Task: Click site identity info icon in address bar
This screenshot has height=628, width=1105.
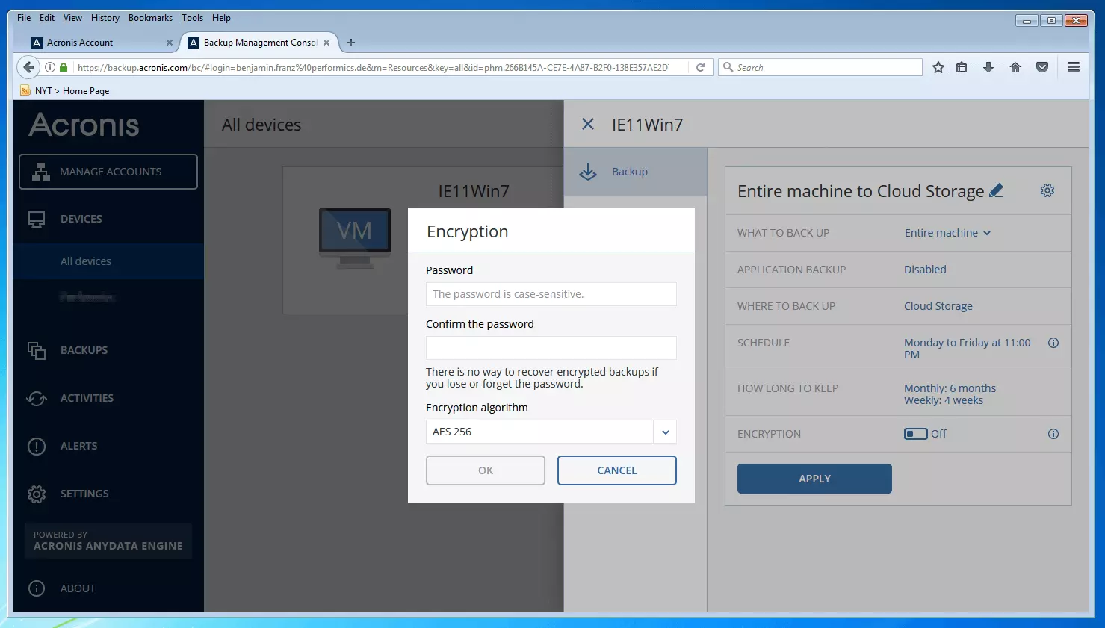Action: pos(50,67)
